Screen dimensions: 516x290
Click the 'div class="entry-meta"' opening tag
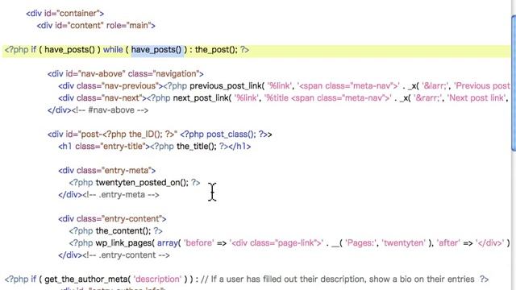[x=107, y=171]
